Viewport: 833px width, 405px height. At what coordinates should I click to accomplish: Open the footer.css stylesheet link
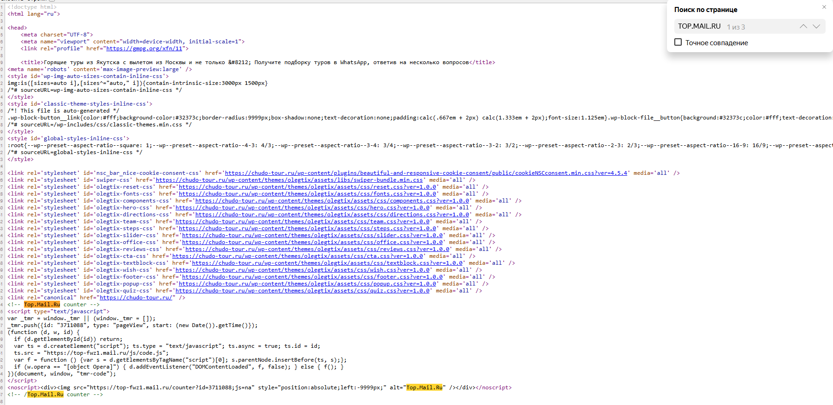pos(312,277)
